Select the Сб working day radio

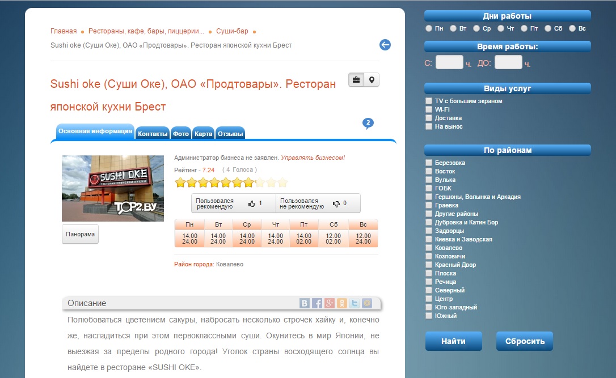(x=548, y=28)
